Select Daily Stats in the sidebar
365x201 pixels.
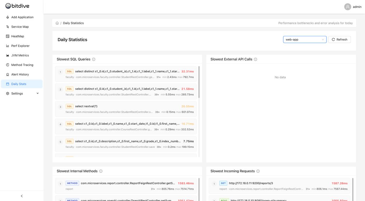pyautogui.click(x=22, y=84)
